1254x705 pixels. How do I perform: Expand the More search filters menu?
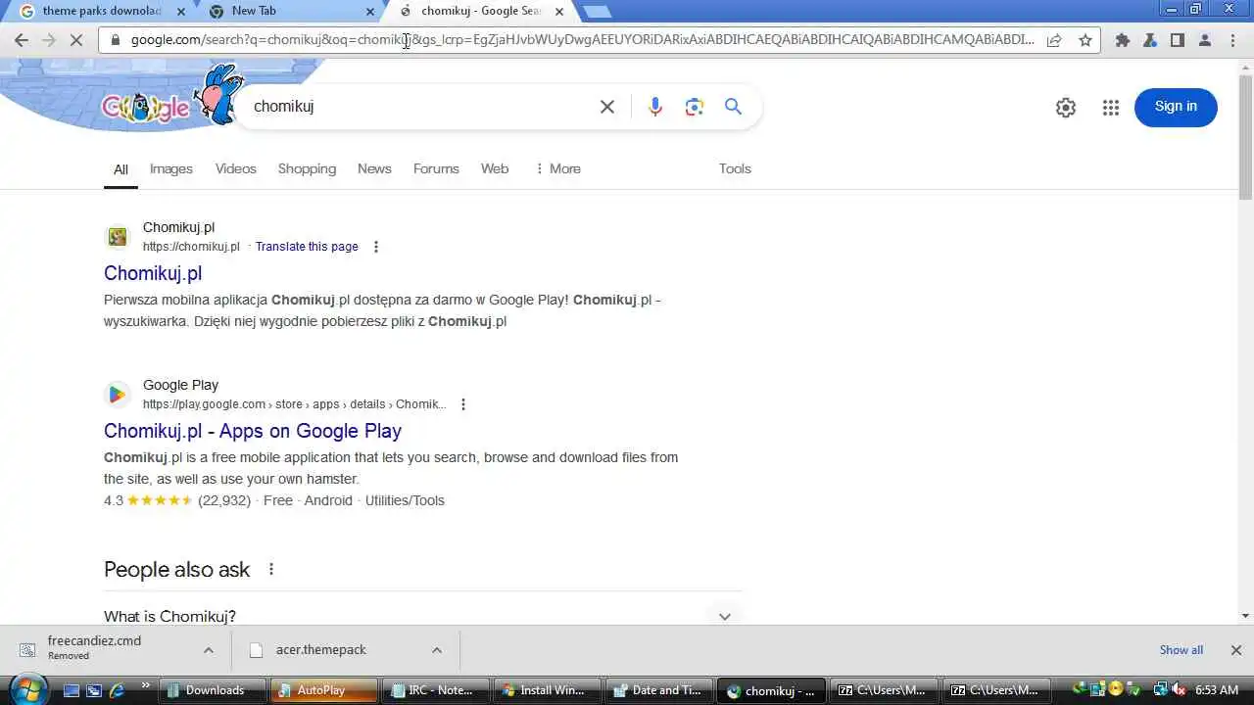[x=557, y=168]
